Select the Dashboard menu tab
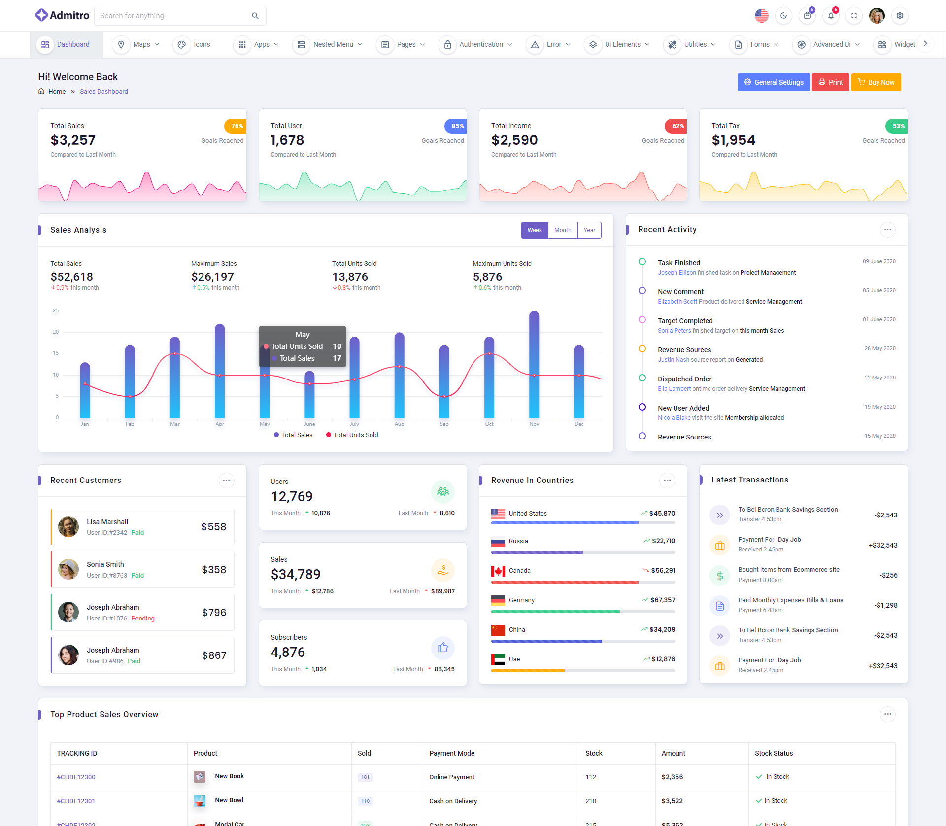 (x=66, y=44)
